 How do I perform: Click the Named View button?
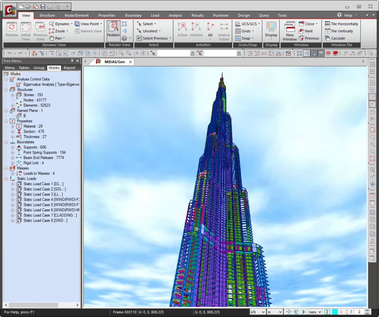click(88, 31)
